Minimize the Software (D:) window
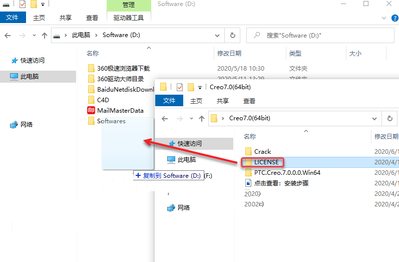The height and width of the screenshot is (262, 399). click(343, 4)
